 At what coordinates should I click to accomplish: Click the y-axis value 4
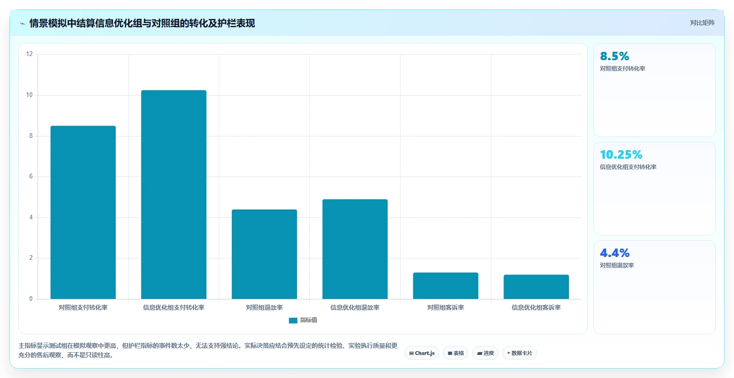click(x=31, y=217)
